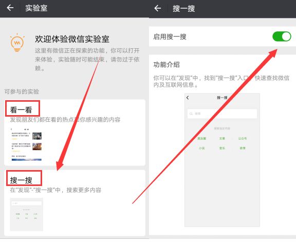This screenshot has width=296, height=242.
Task: Click the 搜一搜 preview thumbnail in the lab list
Action: [x=26, y=214]
